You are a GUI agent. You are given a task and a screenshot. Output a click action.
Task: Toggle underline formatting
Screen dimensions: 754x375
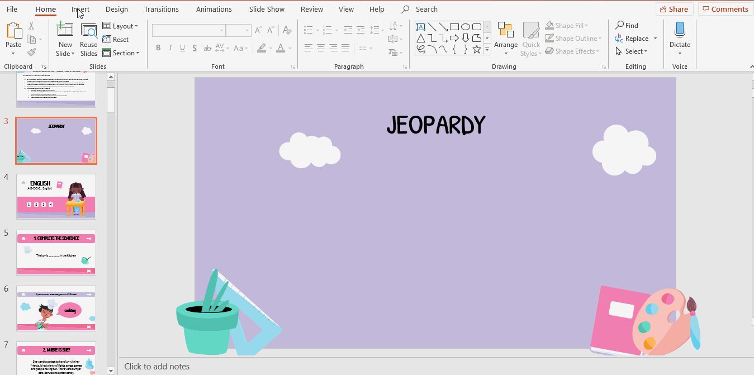182,48
